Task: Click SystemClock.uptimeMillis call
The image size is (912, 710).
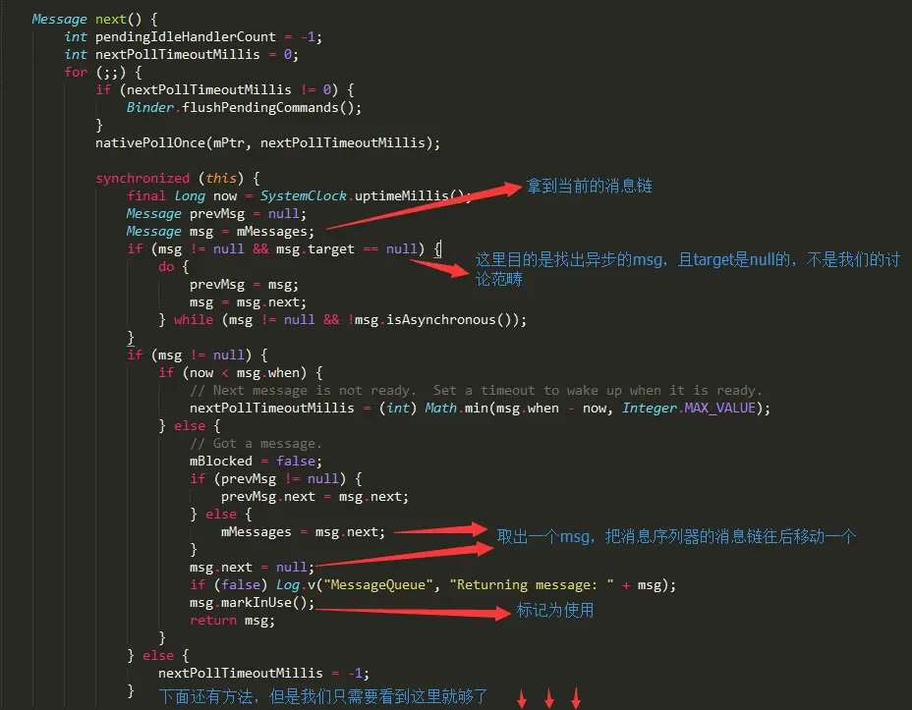Action: pyautogui.click(x=362, y=195)
